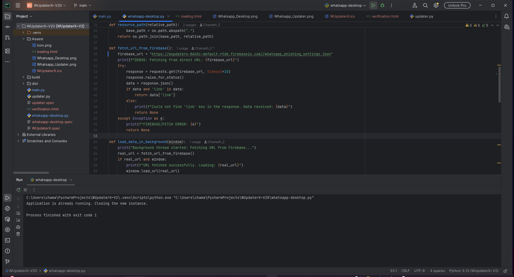
Task: Expand .venv folder
Action: (x=23, y=32)
